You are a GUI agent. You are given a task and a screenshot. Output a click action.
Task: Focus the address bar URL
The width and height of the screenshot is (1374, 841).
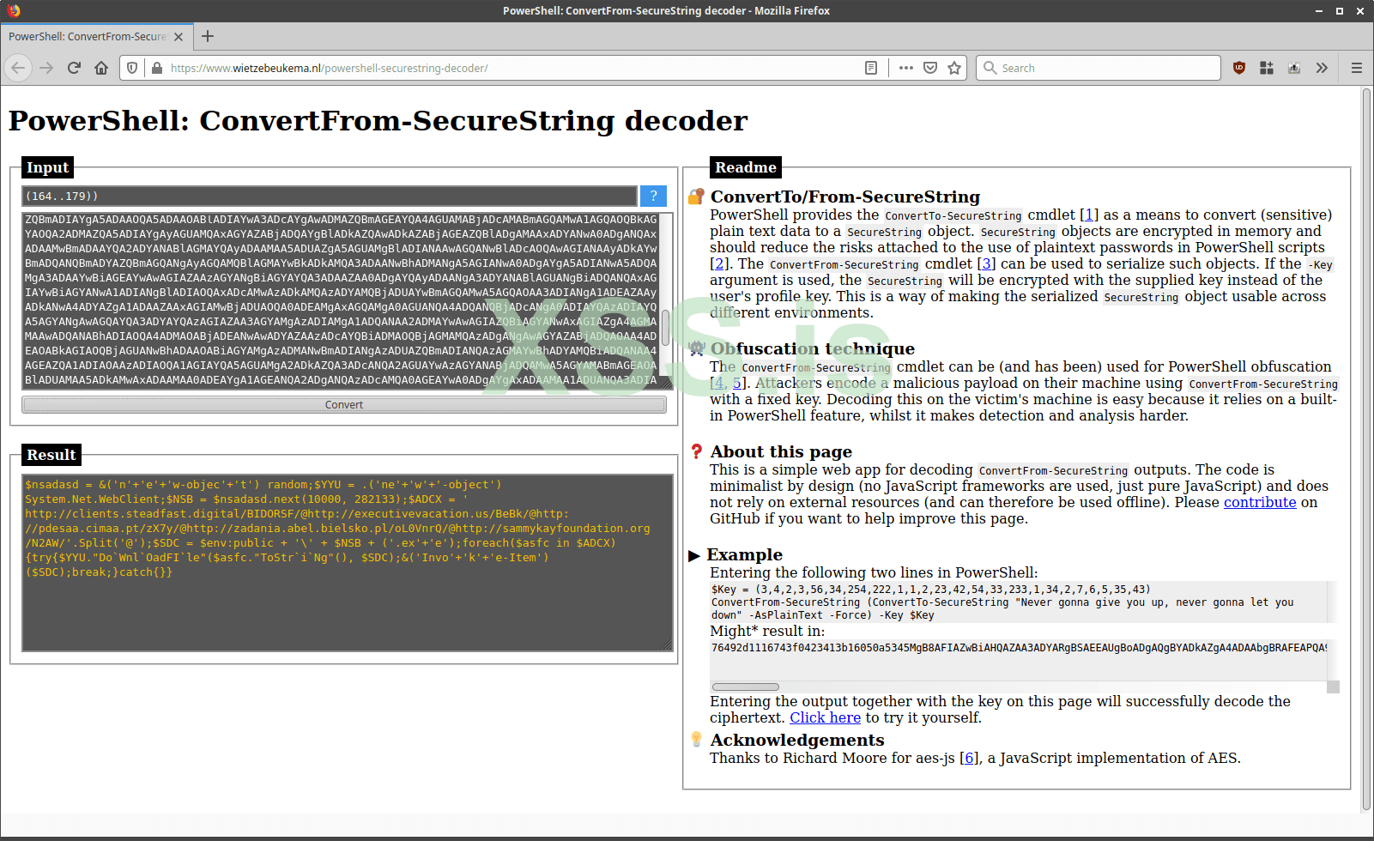pos(515,68)
